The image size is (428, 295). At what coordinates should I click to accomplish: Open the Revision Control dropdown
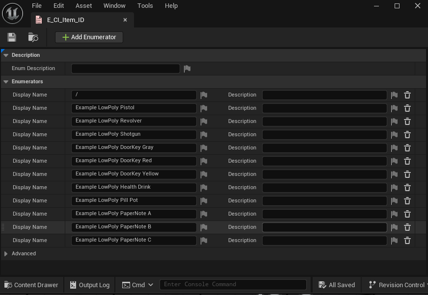(398, 285)
